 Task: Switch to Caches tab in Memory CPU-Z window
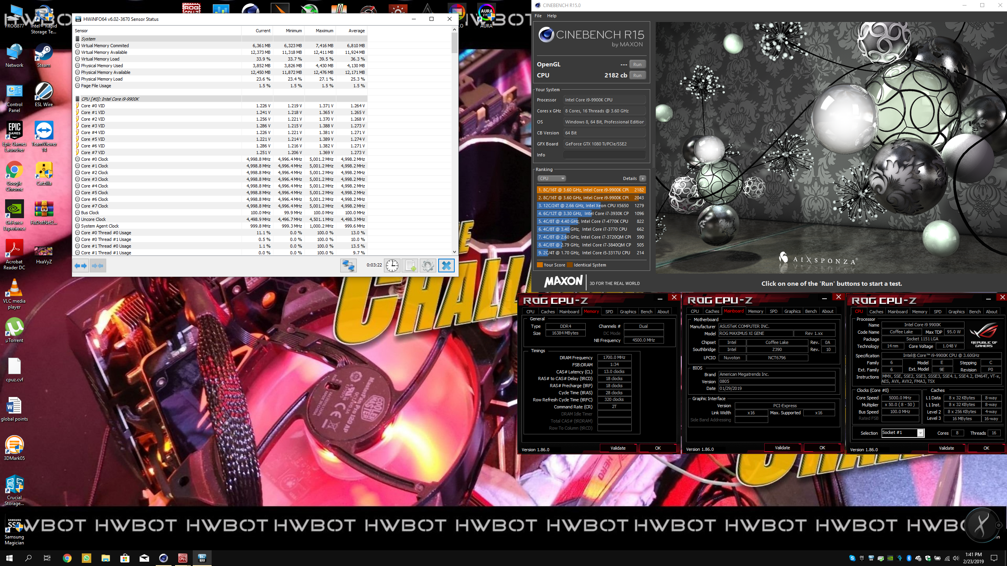[548, 312]
